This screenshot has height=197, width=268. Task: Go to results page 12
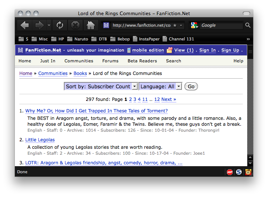(x=157, y=99)
